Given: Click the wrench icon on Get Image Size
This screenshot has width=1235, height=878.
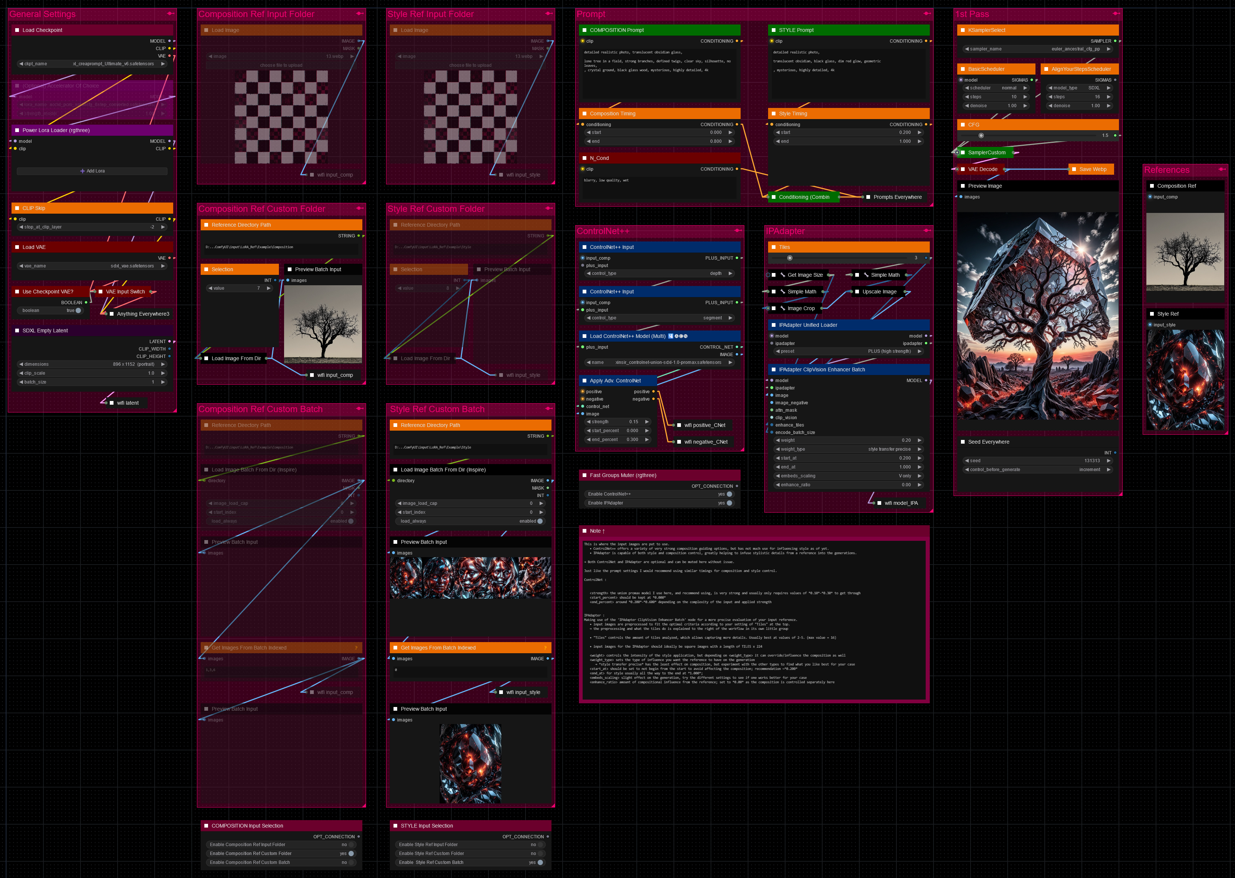Looking at the screenshot, I should pos(783,274).
